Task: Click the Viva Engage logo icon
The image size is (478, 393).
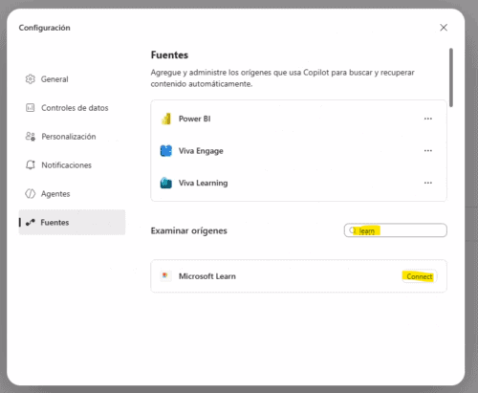Action: tap(166, 151)
